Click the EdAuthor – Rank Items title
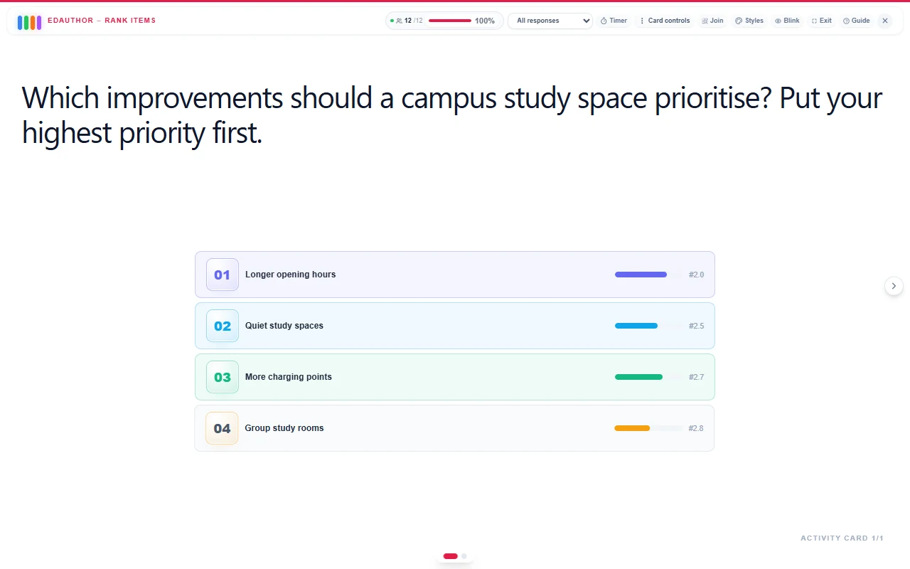The height and width of the screenshot is (569, 910). [102, 21]
